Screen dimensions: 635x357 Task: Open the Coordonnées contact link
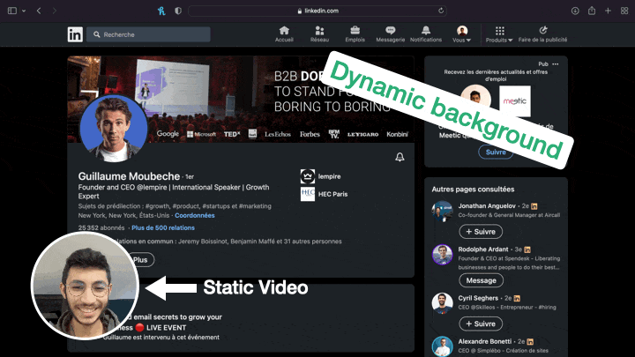195,215
